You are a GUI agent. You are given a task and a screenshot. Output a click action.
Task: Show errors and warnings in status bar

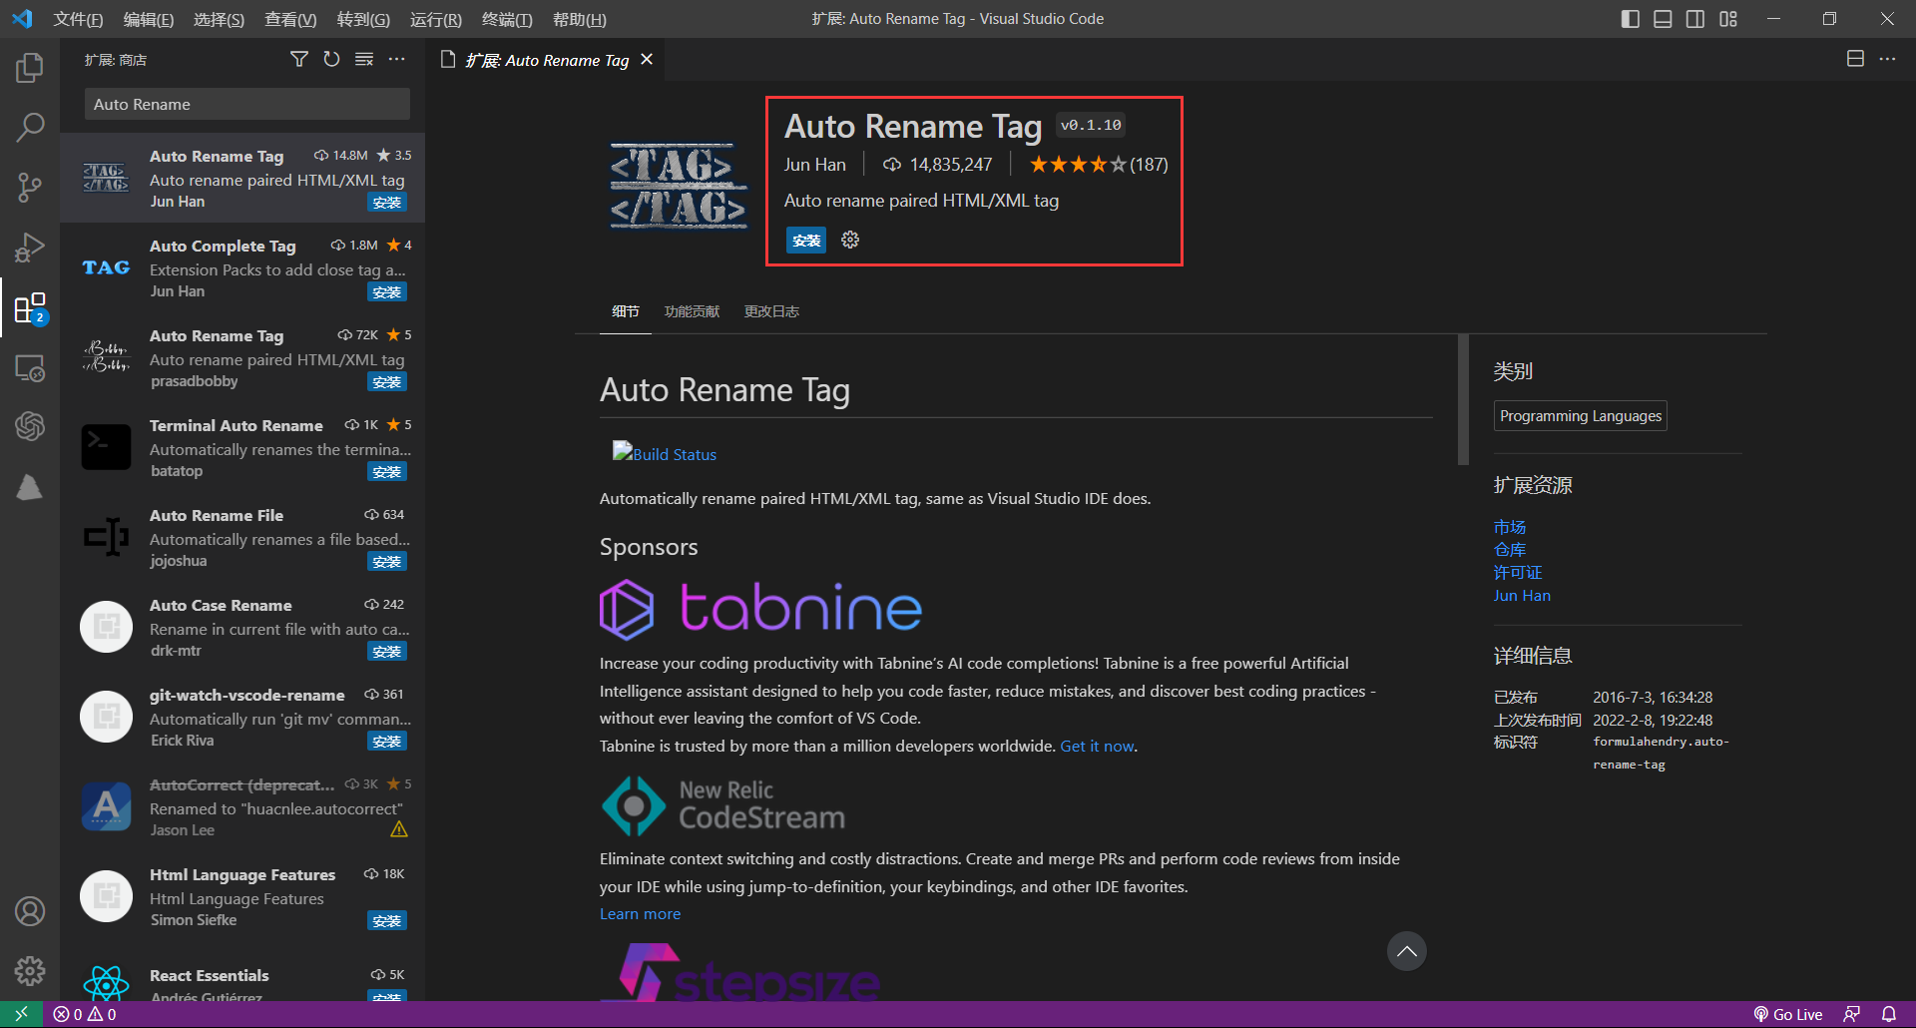click(85, 1014)
